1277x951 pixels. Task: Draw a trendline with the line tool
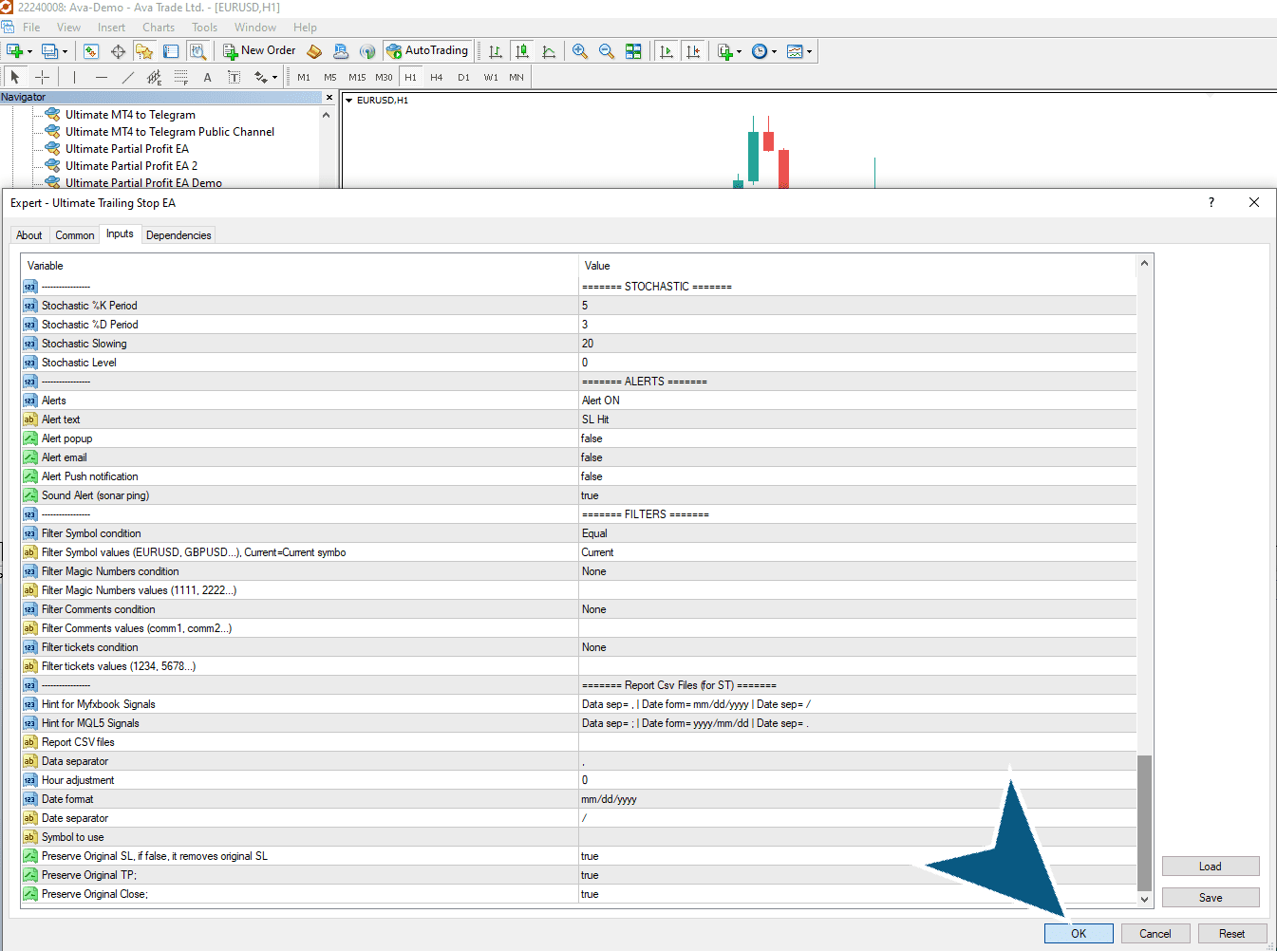[128, 78]
